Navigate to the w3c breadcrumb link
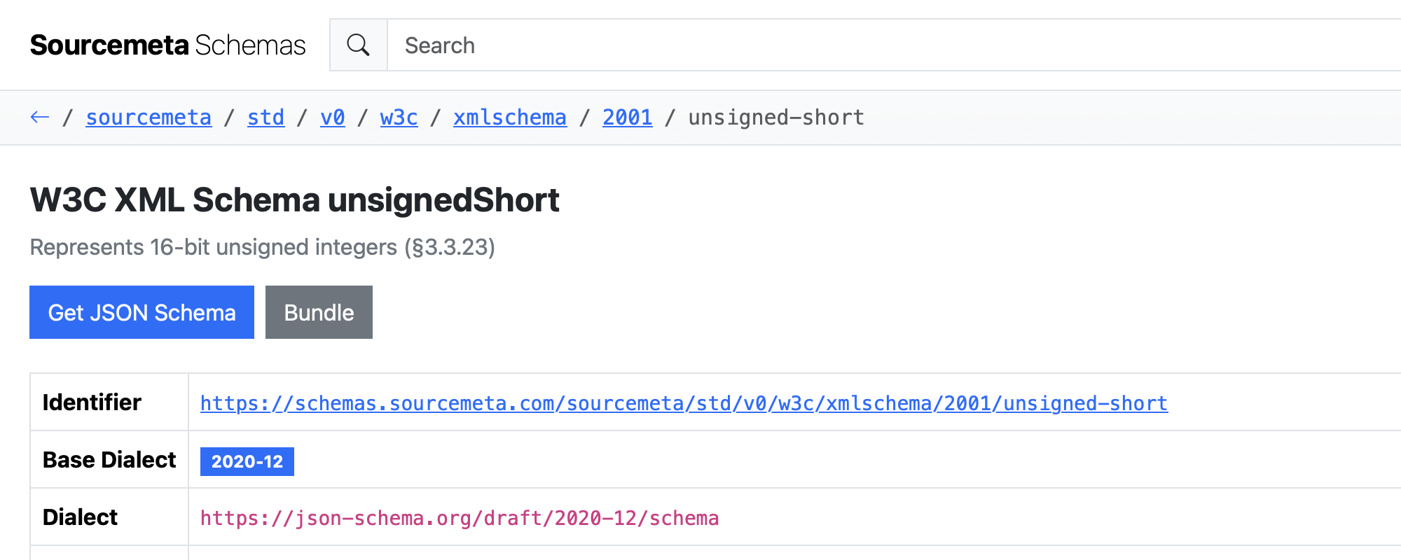1401x560 pixels. [398, 118]
